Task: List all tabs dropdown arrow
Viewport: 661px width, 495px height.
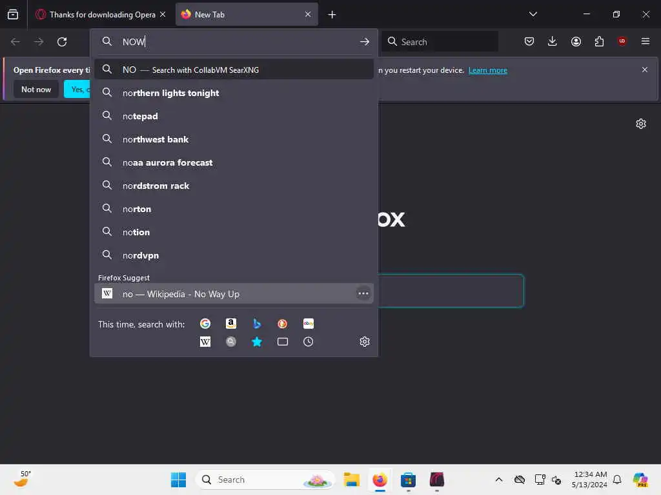Action: tap(533, 14)
